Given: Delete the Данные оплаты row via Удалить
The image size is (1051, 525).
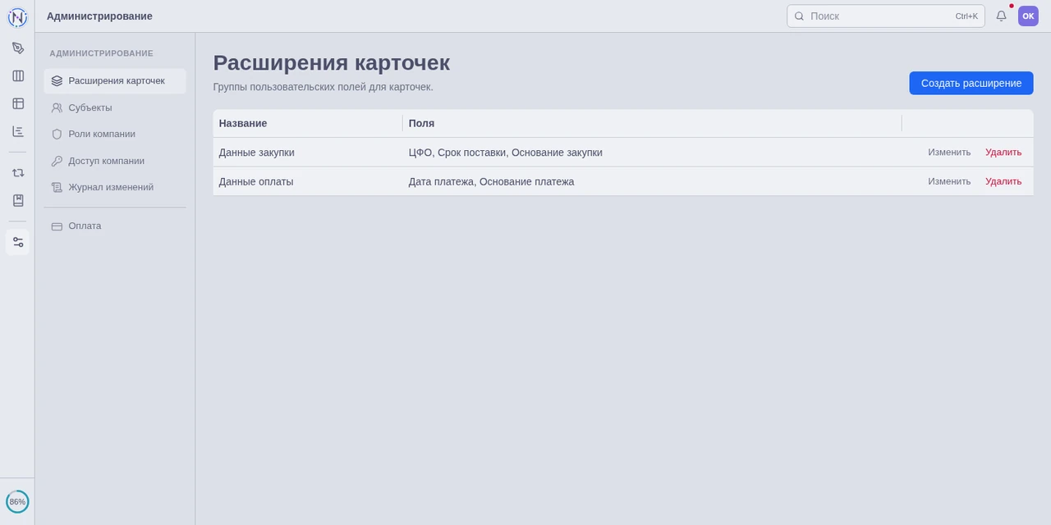Looking at the screenshot, I should tap(1003, 181).
